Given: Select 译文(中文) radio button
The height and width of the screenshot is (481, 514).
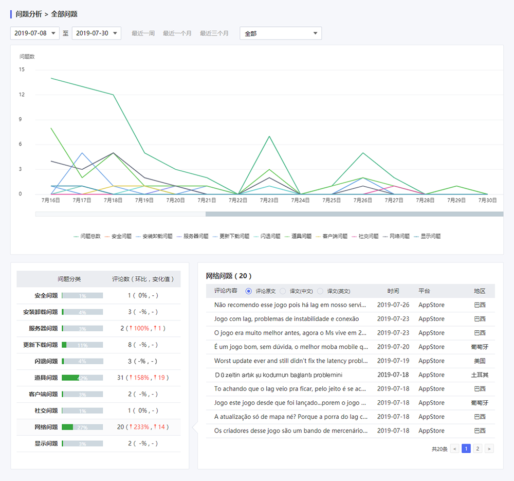Looking at the screenshot, I should point(283,291).
